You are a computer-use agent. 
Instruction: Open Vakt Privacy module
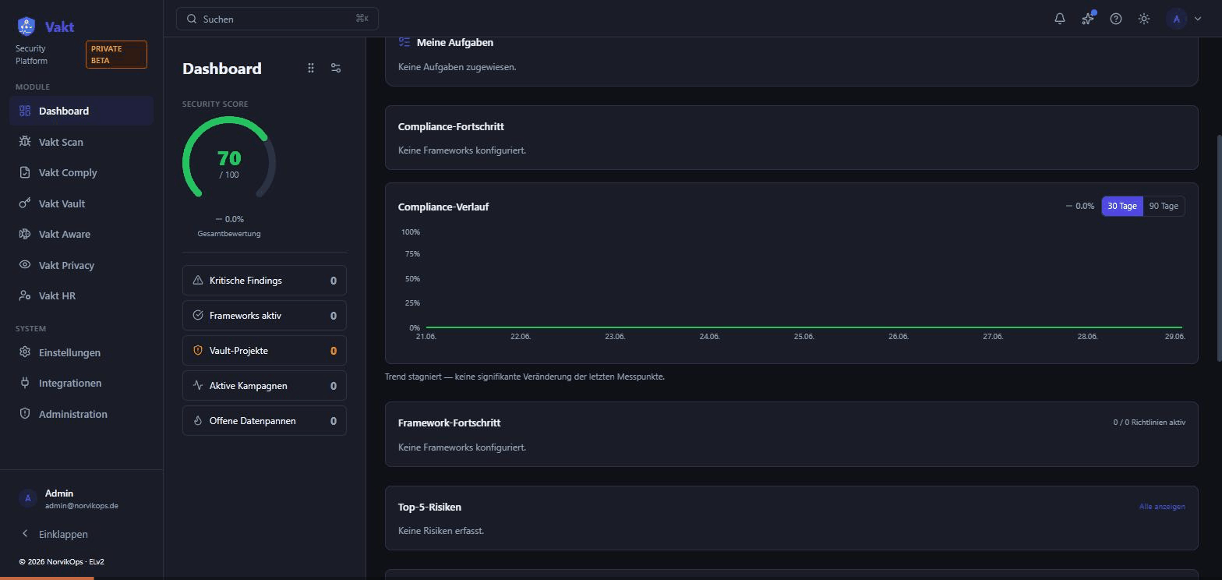point(81,265)
